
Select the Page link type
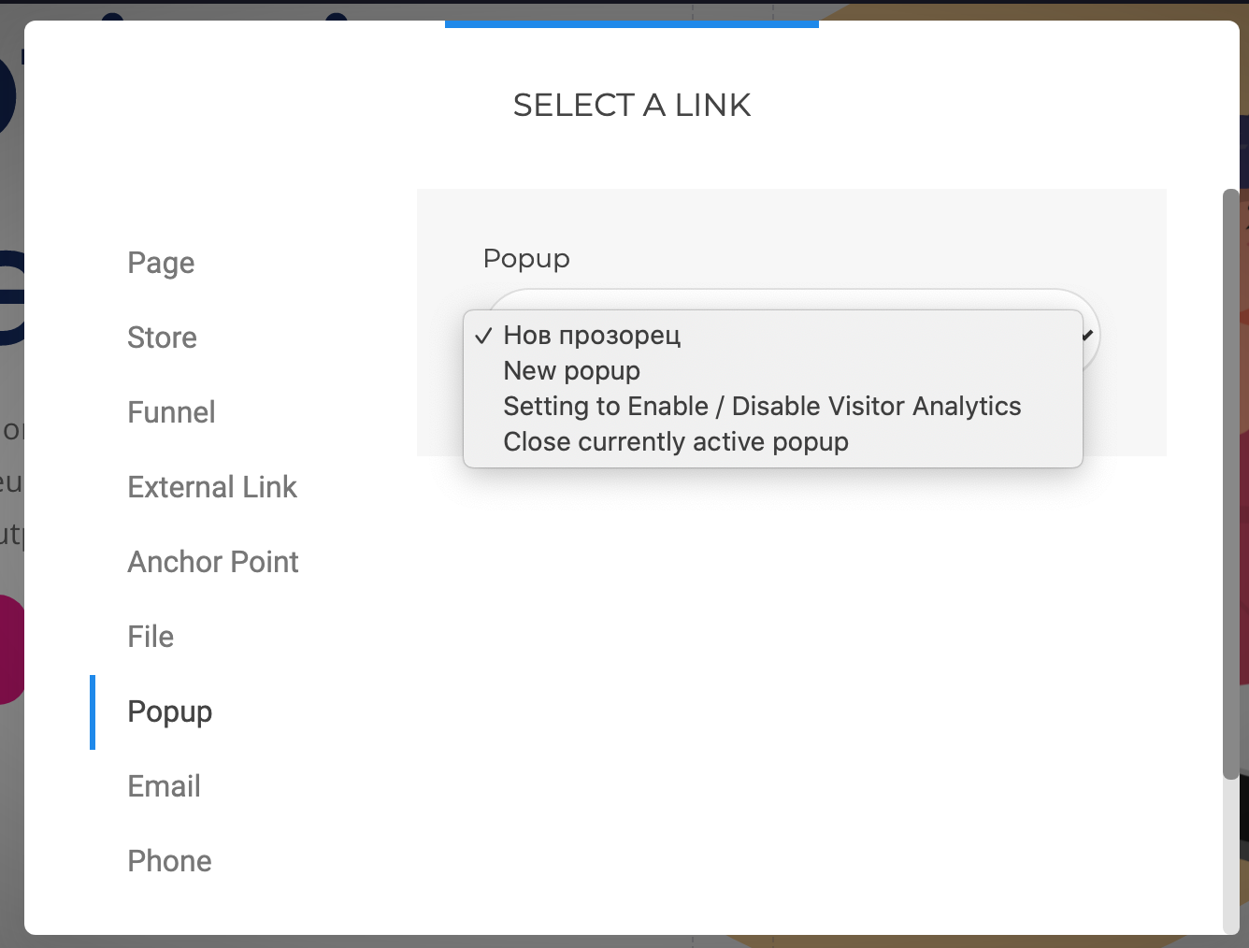(x=161, y=263)
